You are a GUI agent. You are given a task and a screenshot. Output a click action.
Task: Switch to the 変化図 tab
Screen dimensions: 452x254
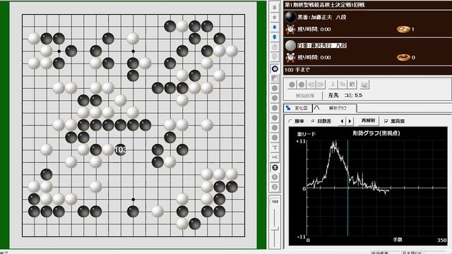coord(298,108)
